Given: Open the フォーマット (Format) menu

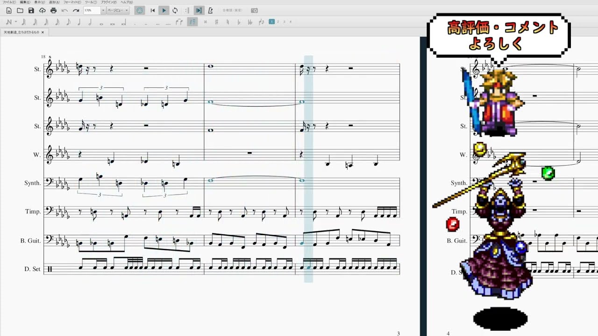Looking at the screenshot, I should pyautogui.click(x=71, y=2).
